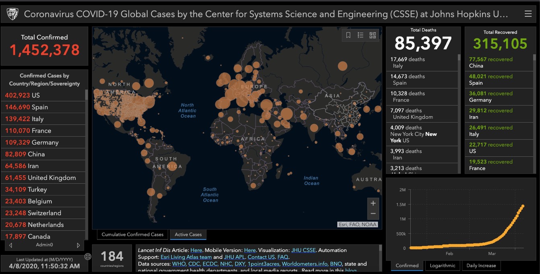Open the basemap gallery grid icon
Screen dimensions: 540x274
373,35
